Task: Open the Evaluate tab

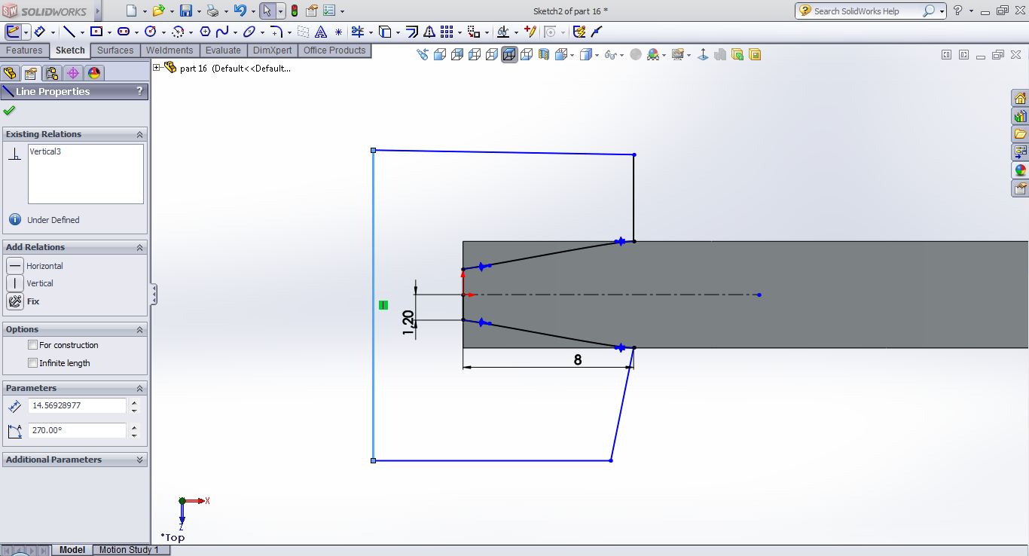Action: click(223, 50)
